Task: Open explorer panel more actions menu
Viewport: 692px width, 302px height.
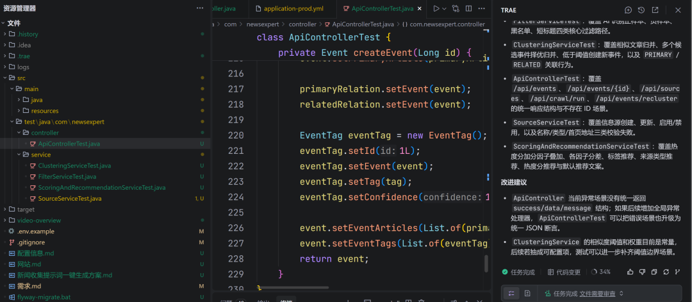Action: [200, 8]
